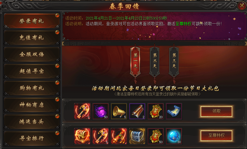Select the 全服双倍 menu entry
Viewport: 247px width, 149px height.
pos(32,54)
